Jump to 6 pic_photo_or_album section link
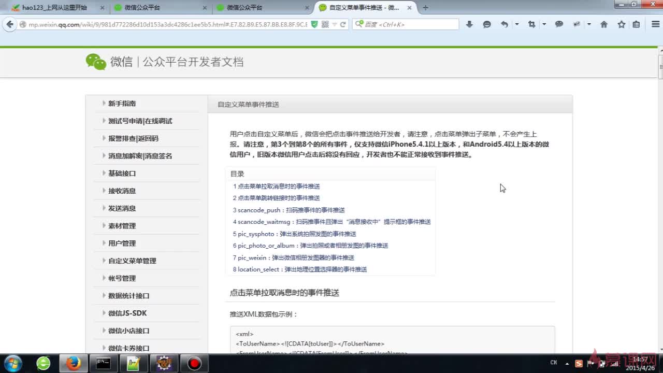Screen dimensions: 663x373 311,246
